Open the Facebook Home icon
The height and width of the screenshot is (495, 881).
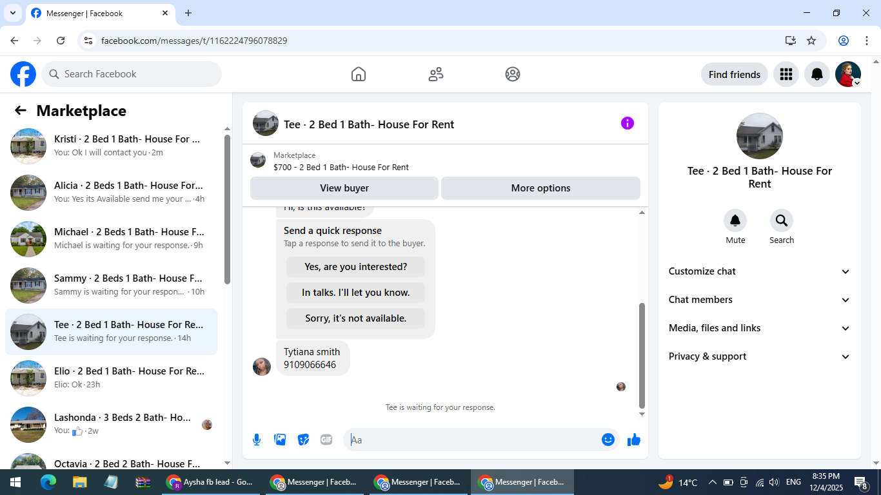(359, 74)
